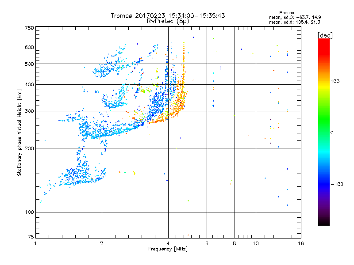Click the 'mean, sd,X: 105.4, 21.3' statistic
354x265 pixels.
(x=294, y=22)
